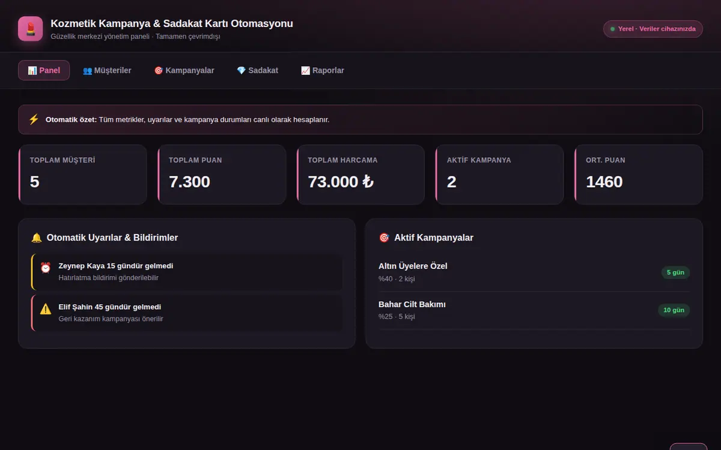Click the alarm clock icon on Zeynep Kaya alert
This screenshot has height=450, width=721.
[46, 268]
